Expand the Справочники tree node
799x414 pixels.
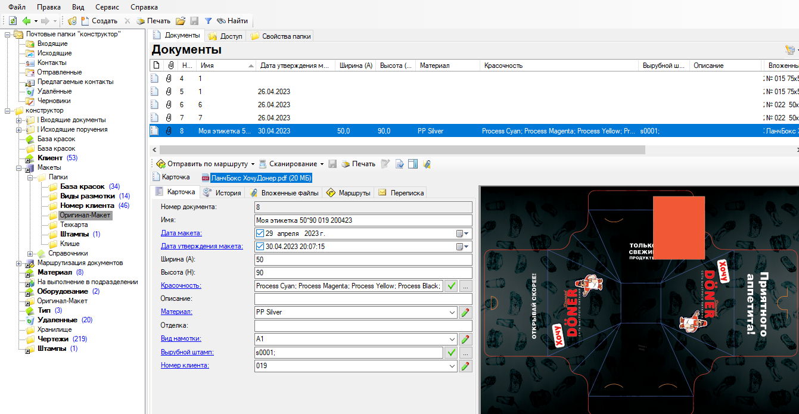point(30,253)
